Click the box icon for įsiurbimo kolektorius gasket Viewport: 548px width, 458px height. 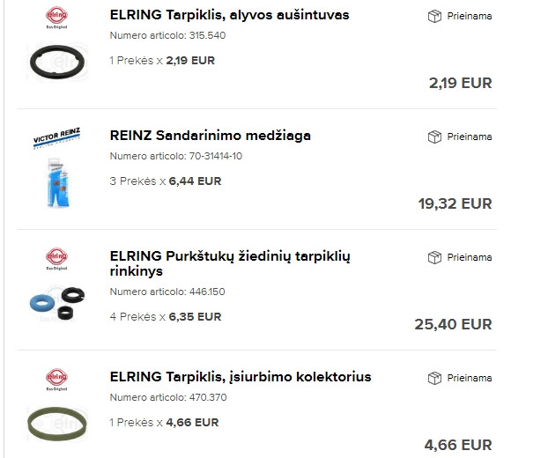tap(434, 378)
